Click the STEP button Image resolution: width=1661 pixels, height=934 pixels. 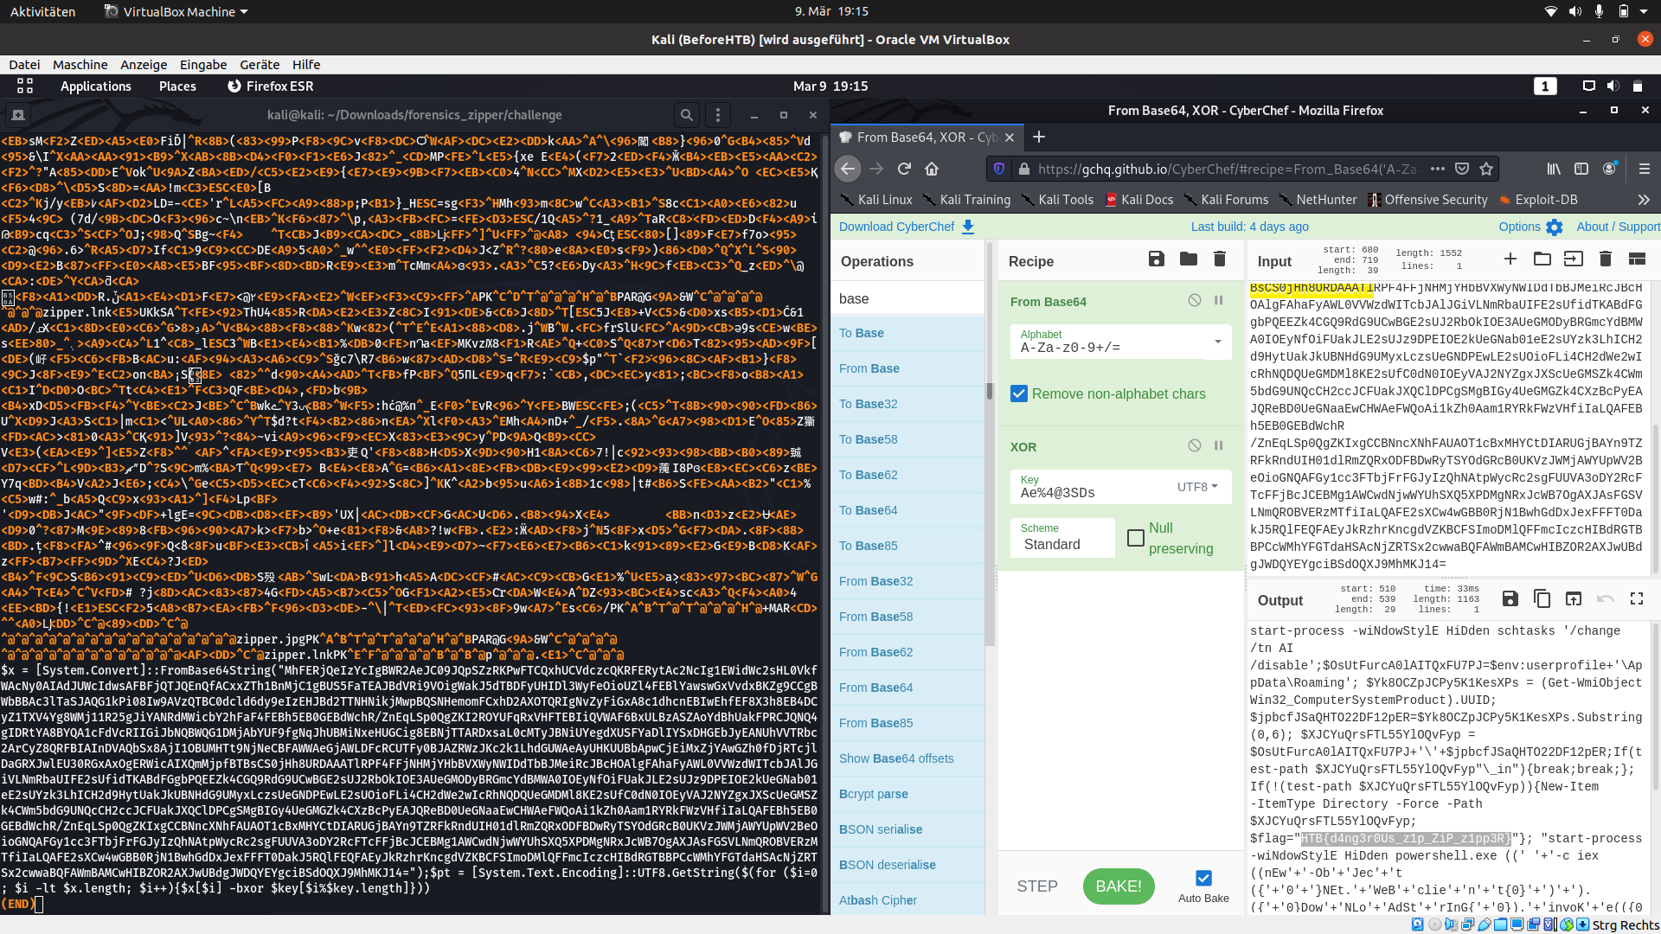click(x=1037, y=886)
